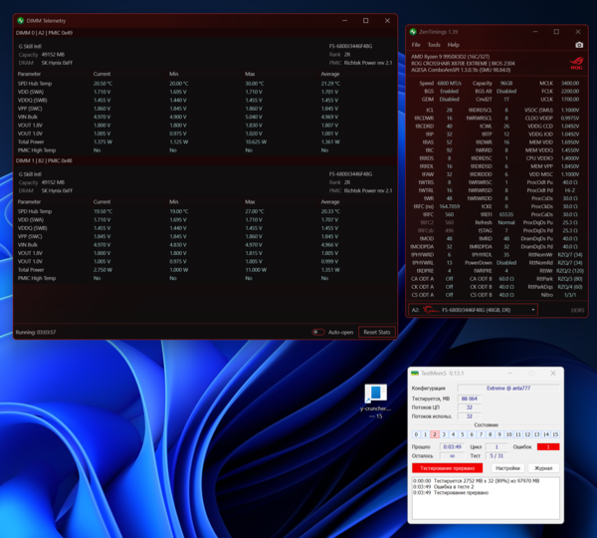597x538 pixels.
Task: Click the 'DIMM 1 | B2 | PMIC 0x48' header
Action: 44,161
